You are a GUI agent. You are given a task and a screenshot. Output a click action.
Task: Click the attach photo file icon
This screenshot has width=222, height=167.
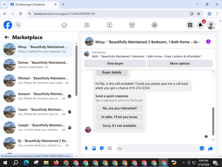pyautogui.click(x=94, y=148)
